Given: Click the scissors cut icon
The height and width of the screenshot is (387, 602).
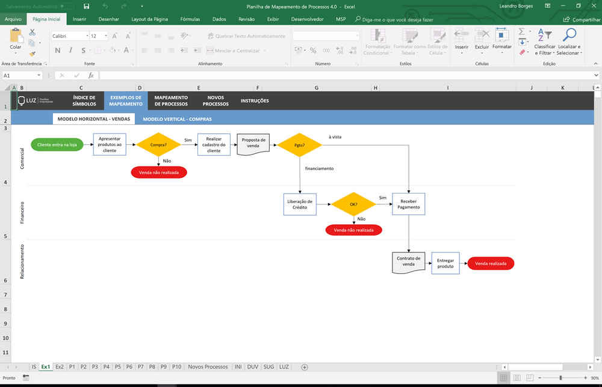Looking at the screenshot, I should point(33,32).
